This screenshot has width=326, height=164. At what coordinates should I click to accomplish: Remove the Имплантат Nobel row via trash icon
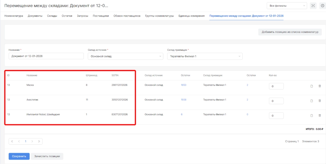tap(320, 116)
